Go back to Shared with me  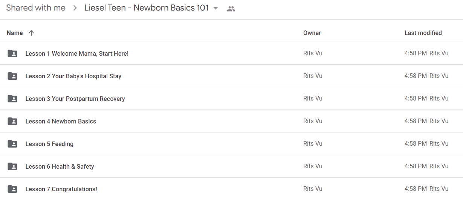point(36,8)
